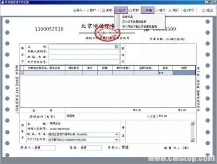Toggle the 红字 red-letter invoice button
The width and height of the screenshot is (217, 164).
[x=121, y=10]
